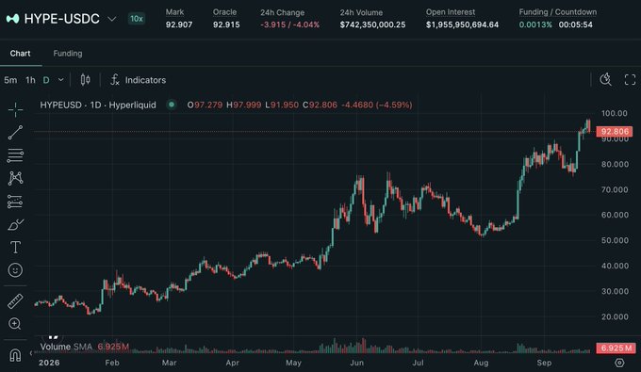Click the 10x leverage badge

[x=137, y=19]
